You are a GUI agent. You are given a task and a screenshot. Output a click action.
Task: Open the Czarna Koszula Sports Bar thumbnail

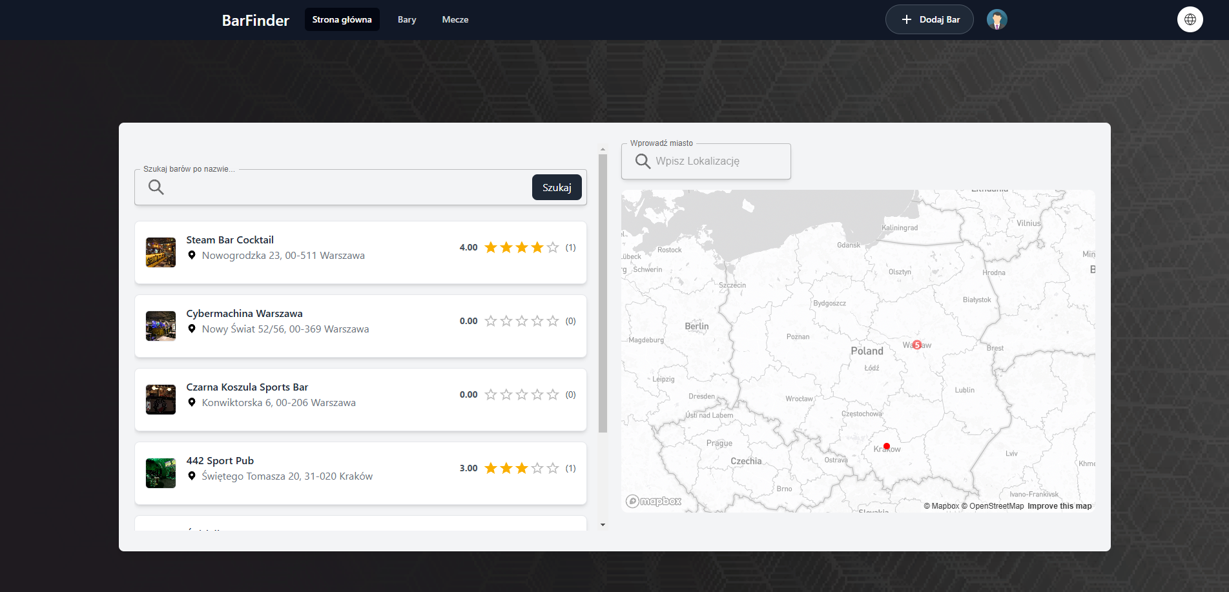161,400
